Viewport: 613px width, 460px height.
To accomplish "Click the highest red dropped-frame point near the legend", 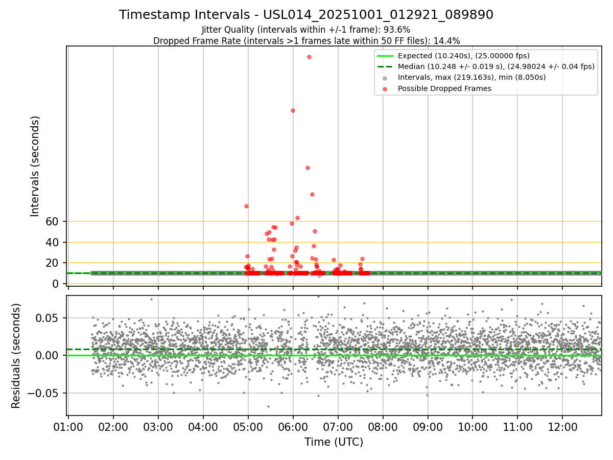I will tap(309, 57).
